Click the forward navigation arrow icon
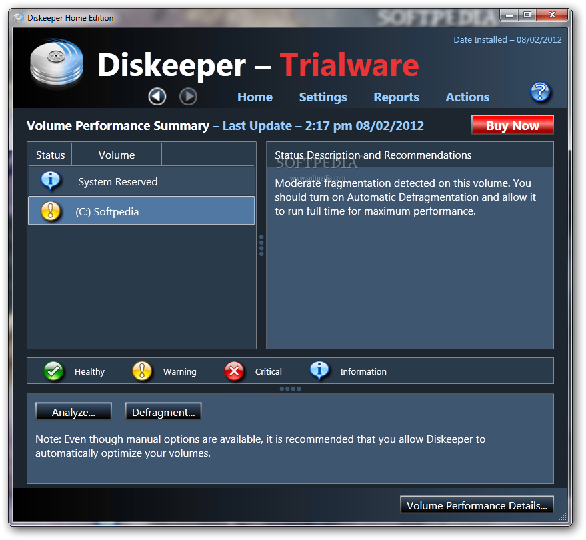586x540 pixels. point(188,97)
